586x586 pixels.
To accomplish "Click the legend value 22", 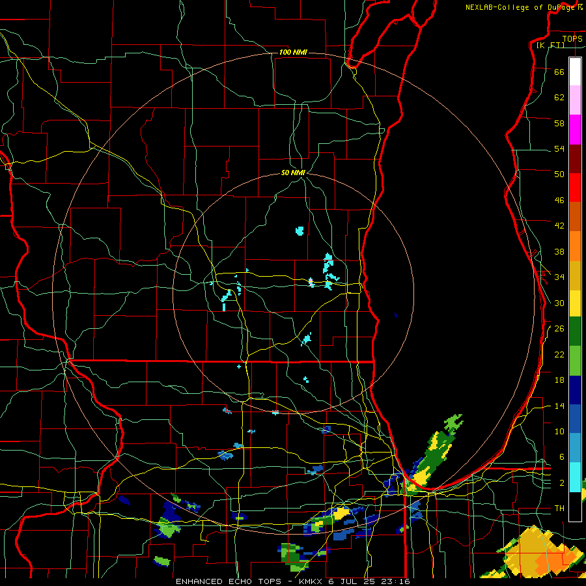I will [x=559, y=354].
